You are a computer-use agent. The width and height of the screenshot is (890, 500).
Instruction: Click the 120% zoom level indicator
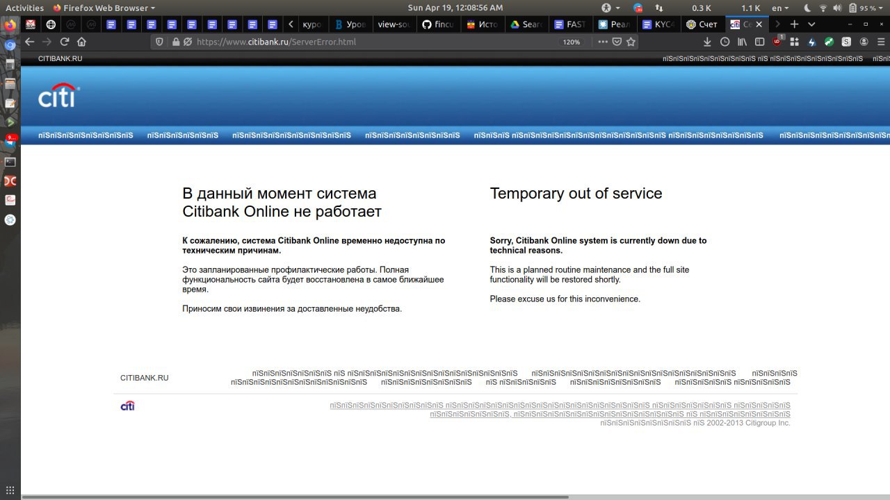572,42
